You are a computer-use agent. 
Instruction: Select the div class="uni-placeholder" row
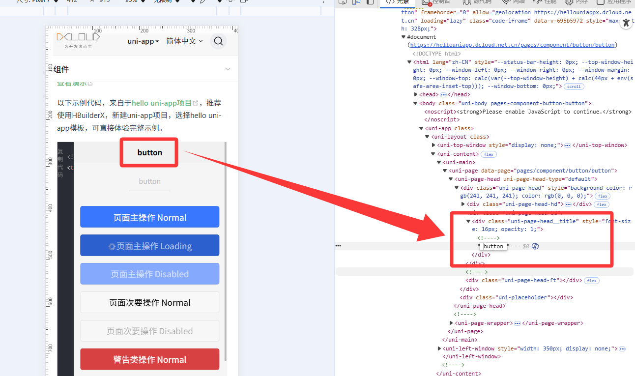(x=516, y=297)
